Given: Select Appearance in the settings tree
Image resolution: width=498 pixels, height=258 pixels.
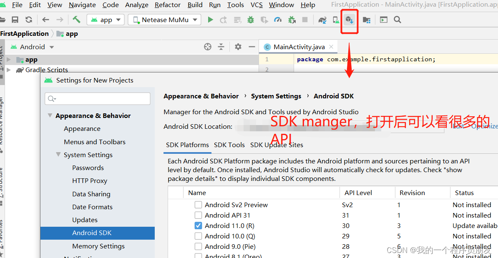Looking at the screenshot, I should coord(82,128).
